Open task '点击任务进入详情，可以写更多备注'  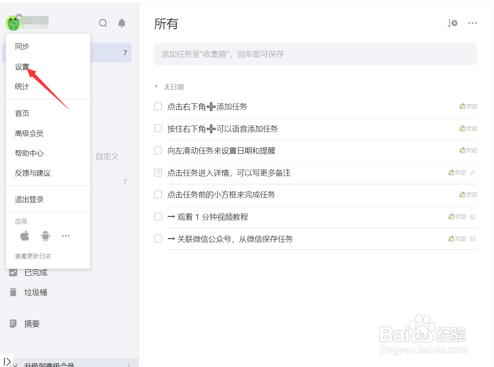click(229, 173)
